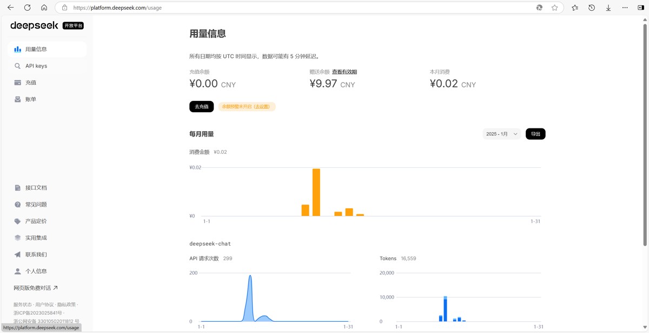This screenshot has height=333, width=649.
Task: Open the downloads icon in toolbar
Action: (608, 8)
